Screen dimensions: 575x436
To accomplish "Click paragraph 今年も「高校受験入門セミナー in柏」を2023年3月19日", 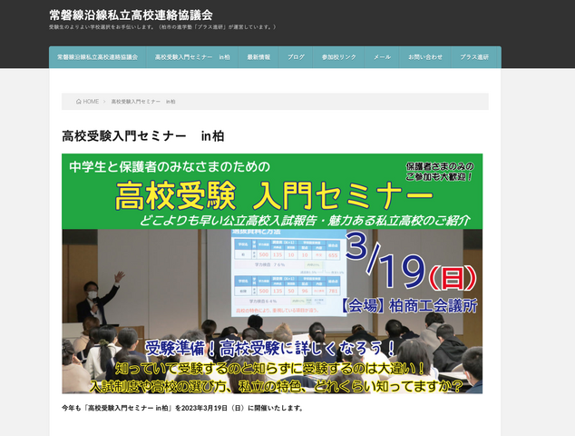I will pyautogui.click(x=182, y=408).
